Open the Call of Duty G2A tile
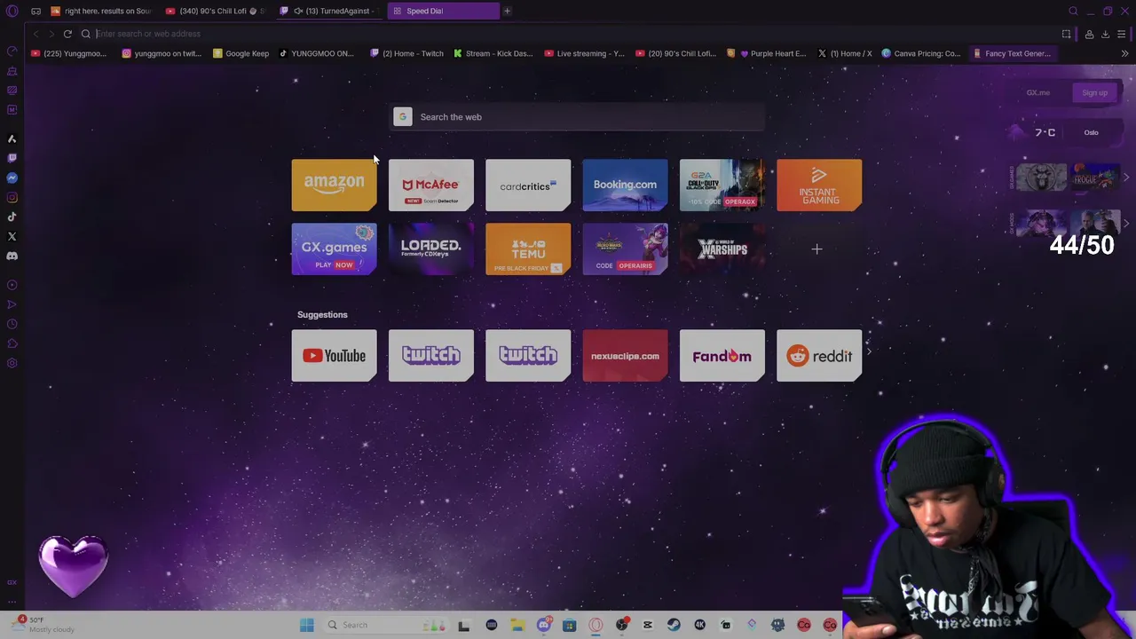 [722, 185]
